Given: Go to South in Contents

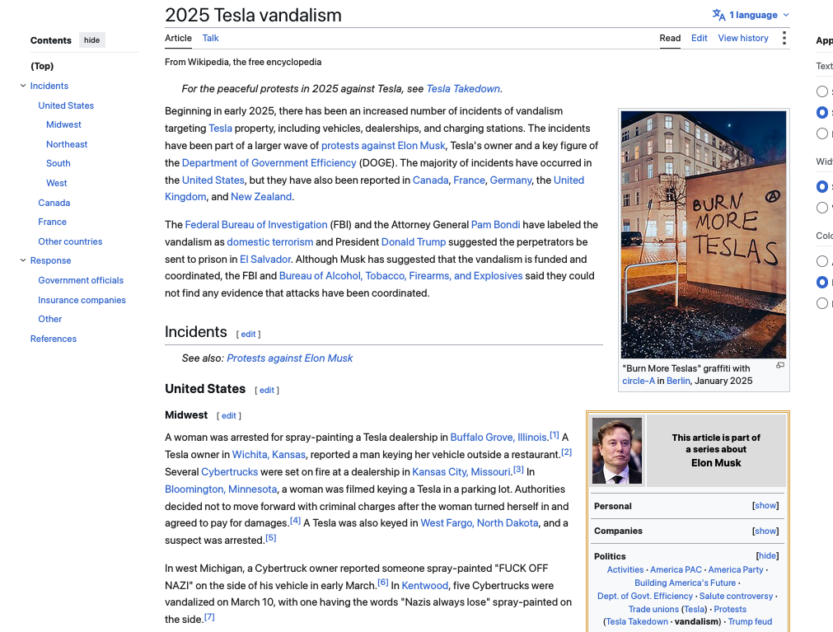Looking at the screenshot, I should pos(58,164).
